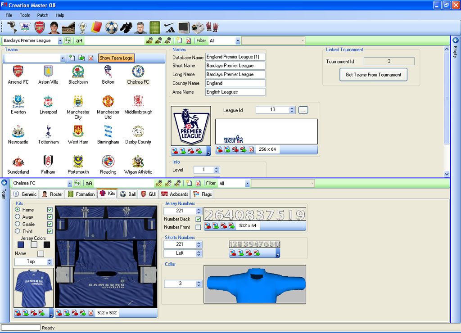Open the country globe editor icon
461x333 pixels.
pyautogui.click(x=11, y=27)
